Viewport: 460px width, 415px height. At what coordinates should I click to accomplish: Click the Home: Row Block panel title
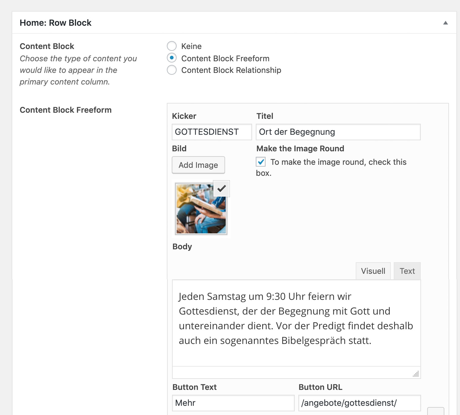click(56, 23)
